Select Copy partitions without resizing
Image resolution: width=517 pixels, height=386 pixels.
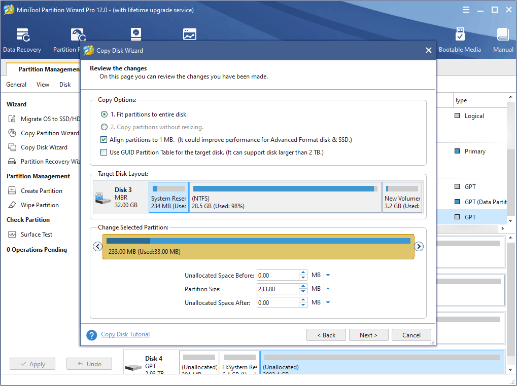click(x=104, y=127)
